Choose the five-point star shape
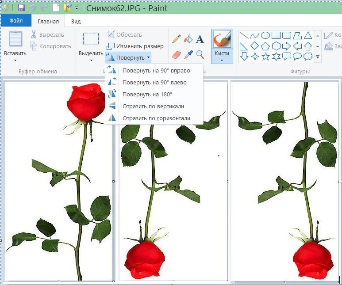 tap(265, 56)
